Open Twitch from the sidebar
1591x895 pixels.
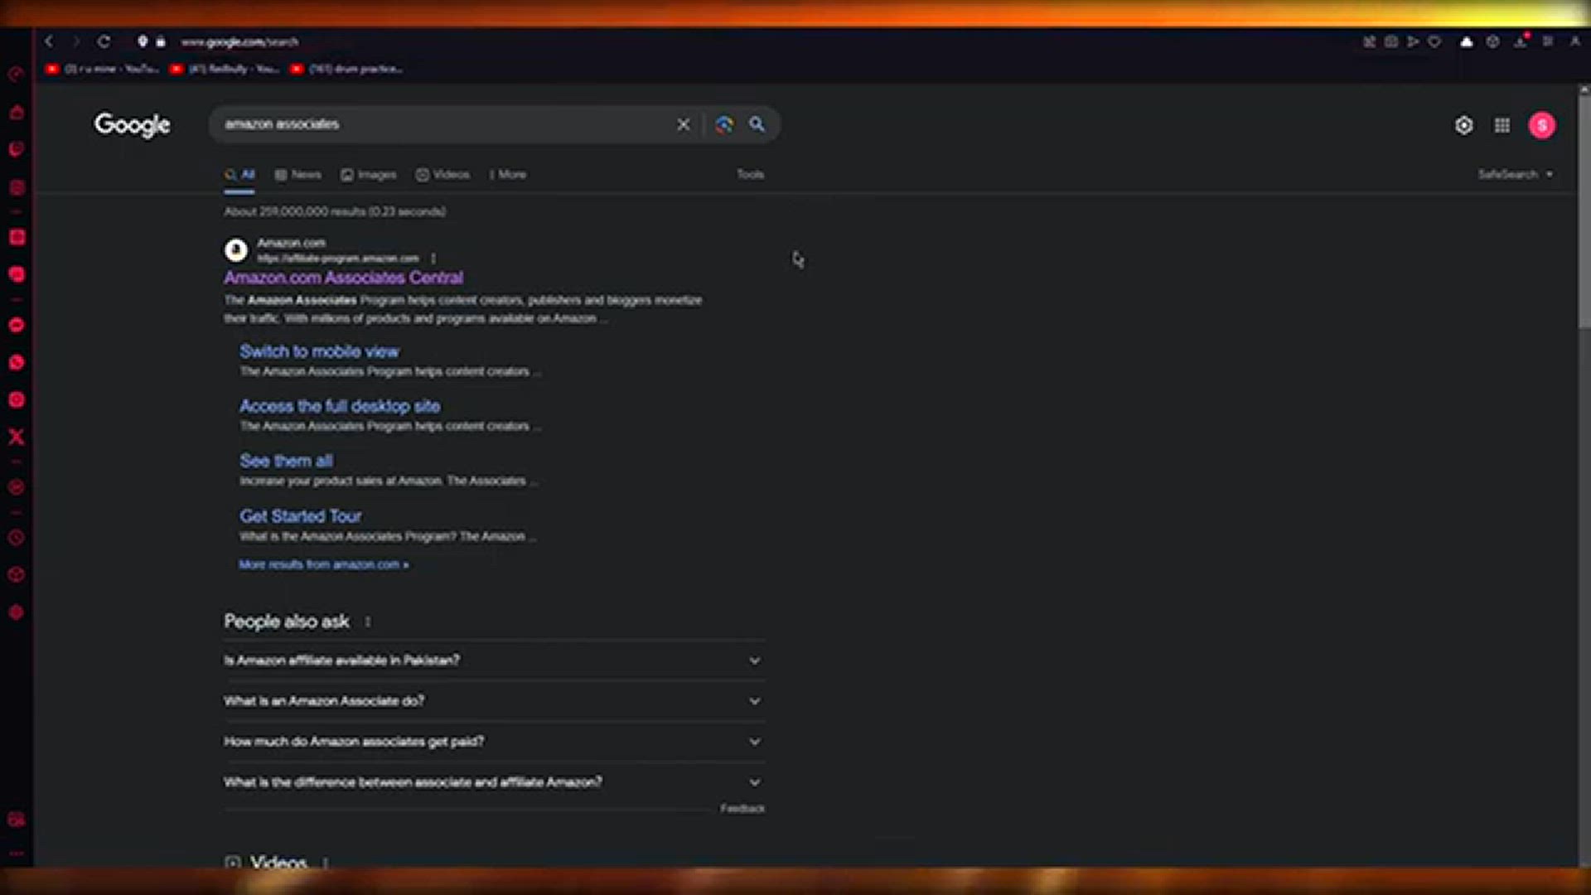(x=16, y=150)
